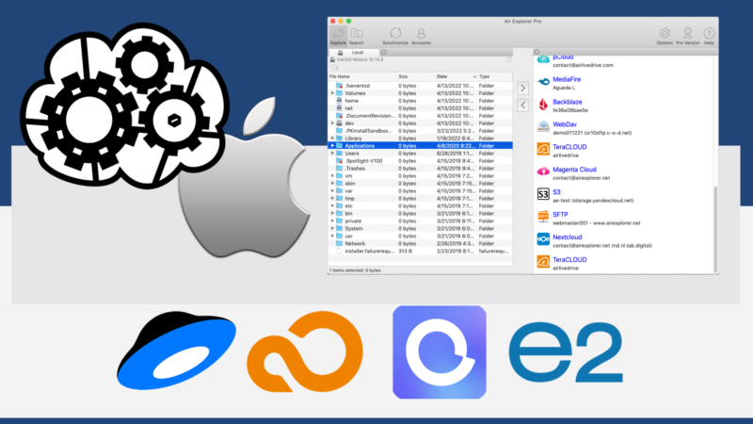Expand the private folder
The image size is (753, 424).
click(x=332, y=221)
